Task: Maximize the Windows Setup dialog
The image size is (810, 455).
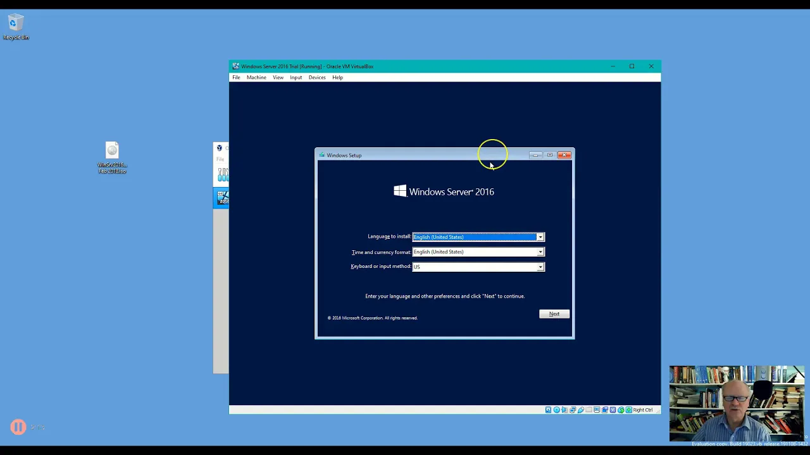Action: click(550, 155)
